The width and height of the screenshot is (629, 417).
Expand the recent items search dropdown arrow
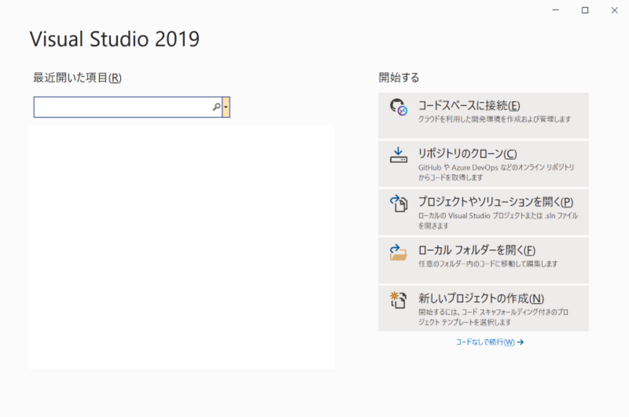coord(226,107)
